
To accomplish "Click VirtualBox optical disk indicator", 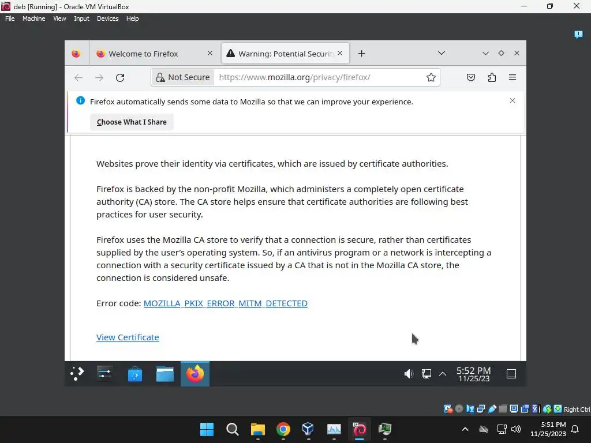I will click(459, 409).
